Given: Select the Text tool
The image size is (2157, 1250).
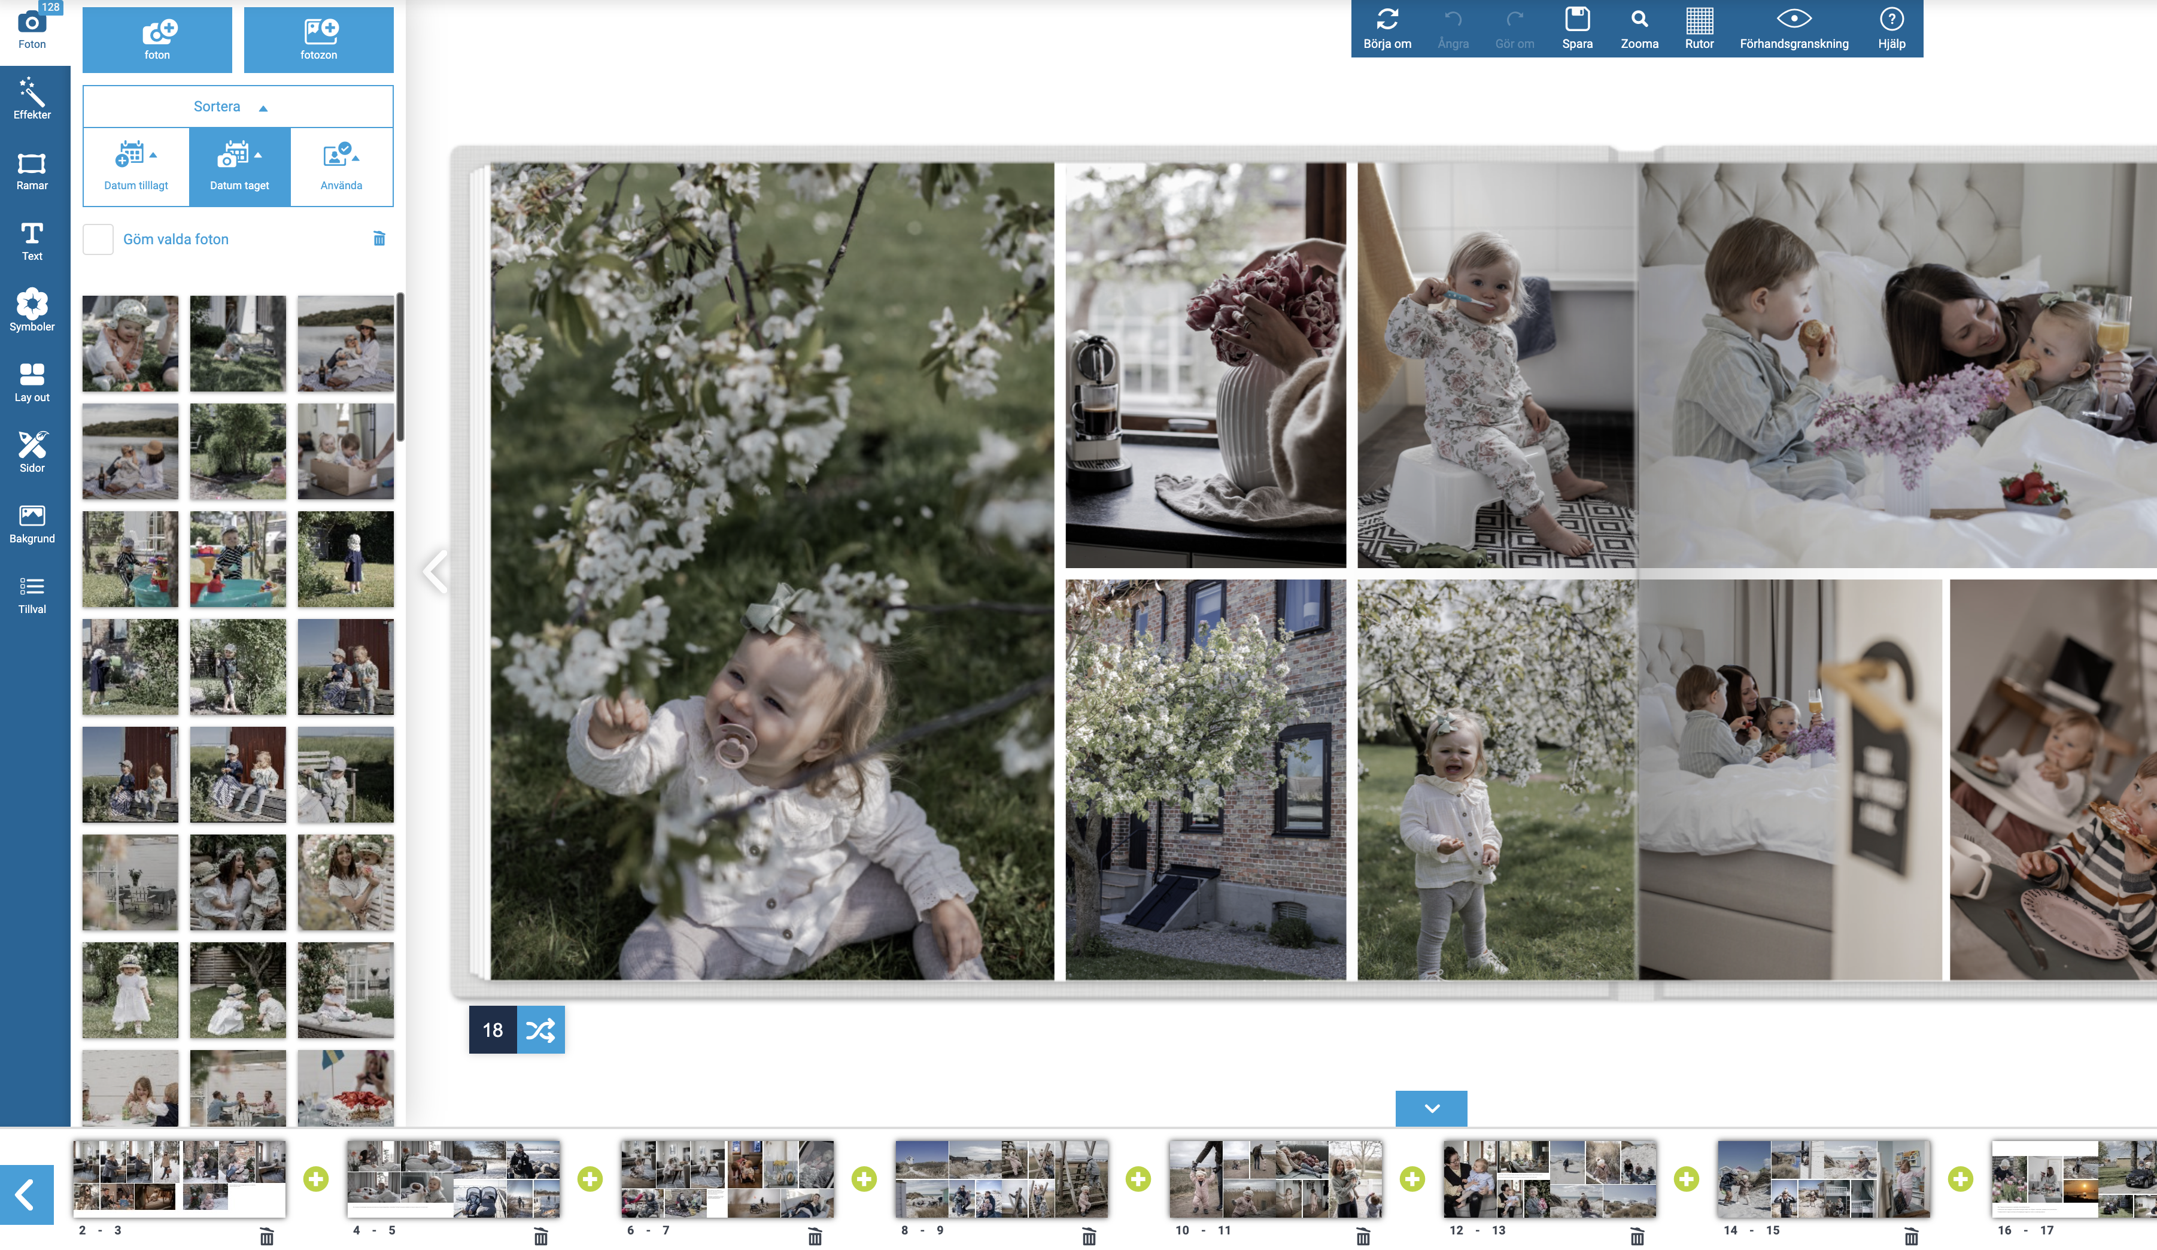Looking at the screenshot, I should click(32, 241).
